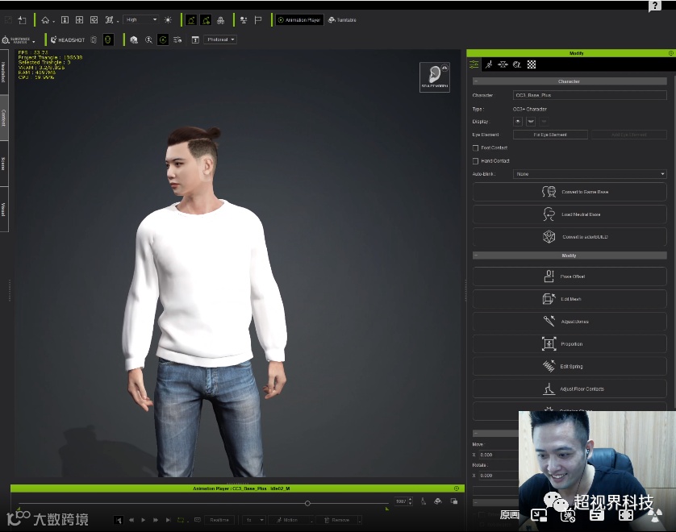
Task: Switch to the Scene side tab
Action: [x=4, y=164]
